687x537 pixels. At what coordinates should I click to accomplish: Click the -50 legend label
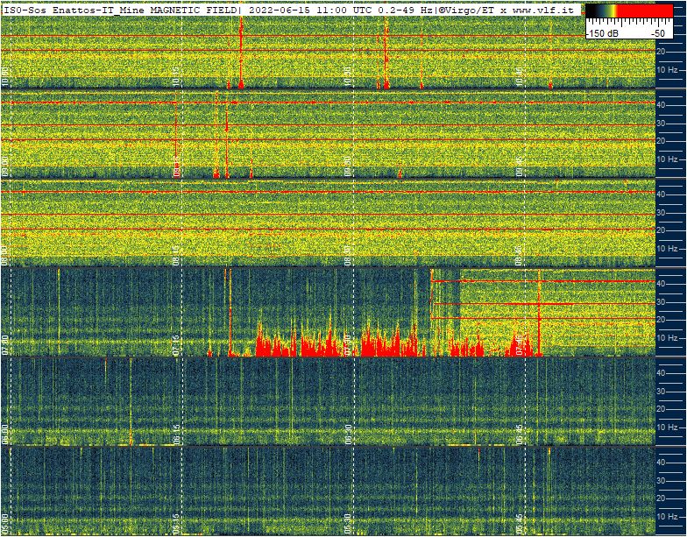point(657,32)
